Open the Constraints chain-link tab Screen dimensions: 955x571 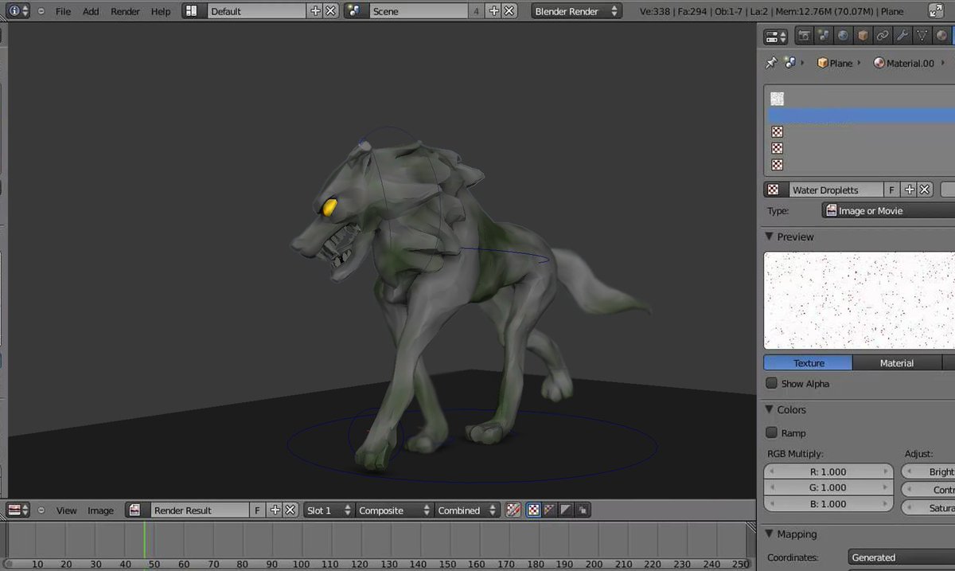click(x=883, y=36)
